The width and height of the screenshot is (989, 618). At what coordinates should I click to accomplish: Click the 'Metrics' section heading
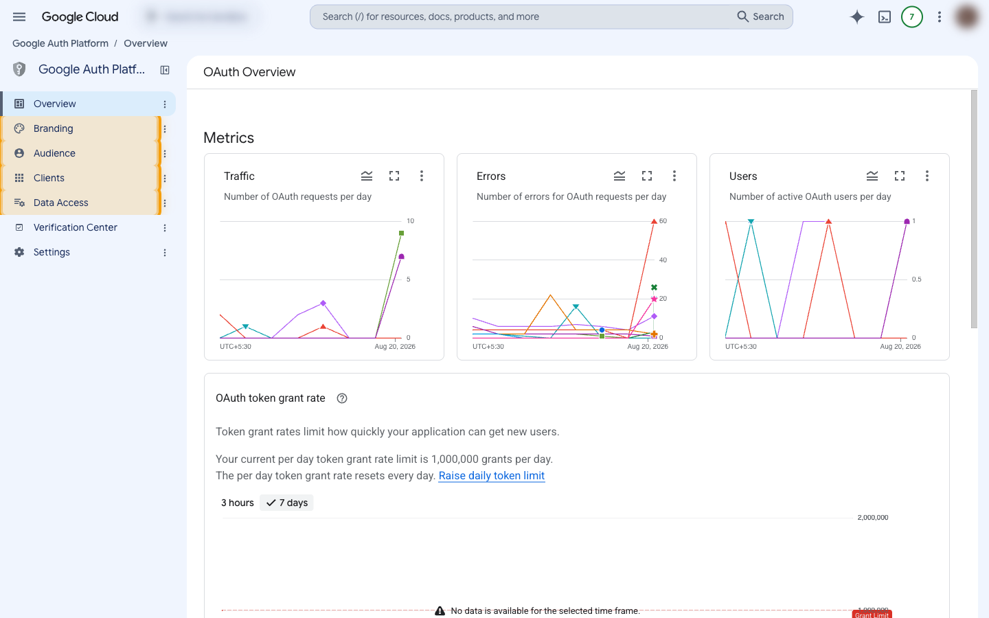point(229,138)
